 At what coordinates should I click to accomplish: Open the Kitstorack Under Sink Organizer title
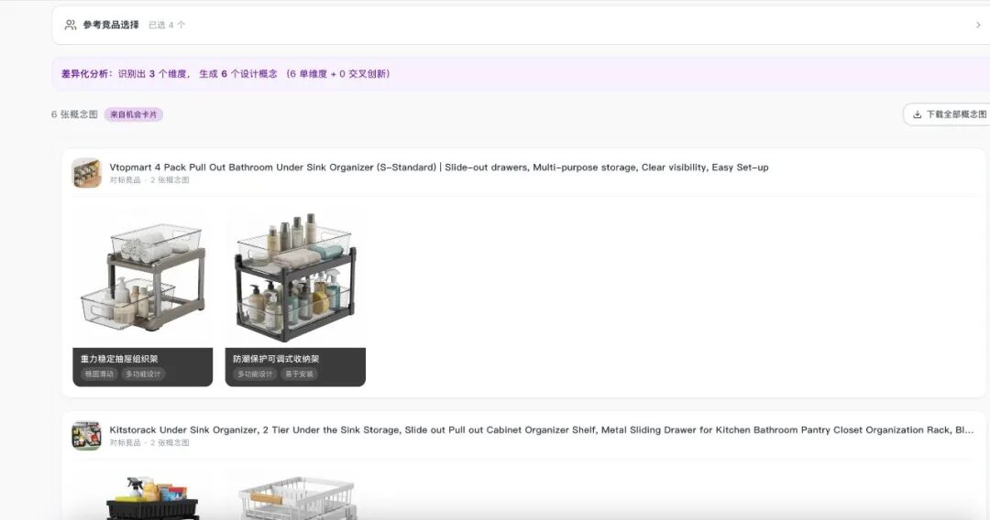pos(541,430)
